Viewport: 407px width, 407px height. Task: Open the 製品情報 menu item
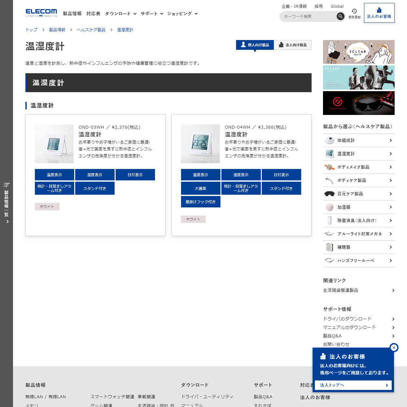pyautogui.click(x=72, y=14)
